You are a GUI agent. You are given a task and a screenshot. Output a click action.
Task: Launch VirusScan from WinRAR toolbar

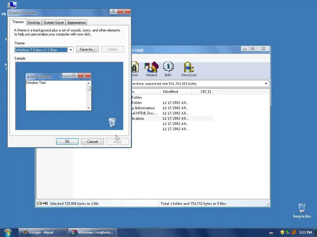[189, 69]
